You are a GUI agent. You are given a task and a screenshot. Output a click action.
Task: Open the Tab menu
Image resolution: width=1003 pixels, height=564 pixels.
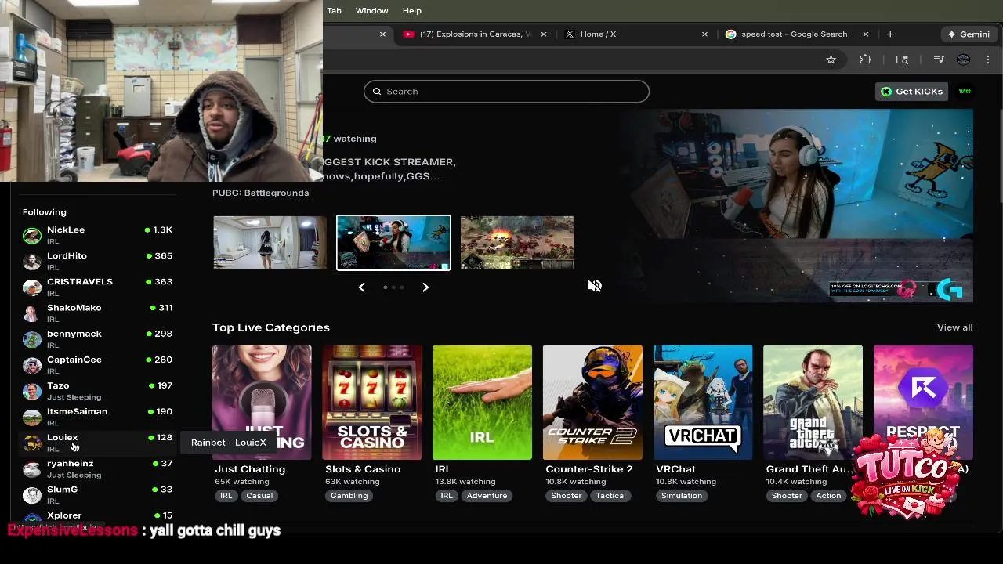(335, 11)
